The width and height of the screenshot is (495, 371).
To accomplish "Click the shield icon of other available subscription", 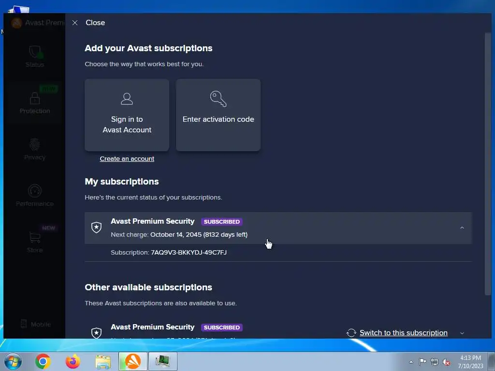I will click(96, 333).
